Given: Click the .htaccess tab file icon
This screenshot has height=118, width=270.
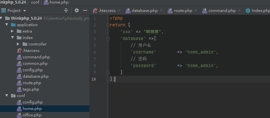Looking at the screenshot, I should (x=95, y=11).
